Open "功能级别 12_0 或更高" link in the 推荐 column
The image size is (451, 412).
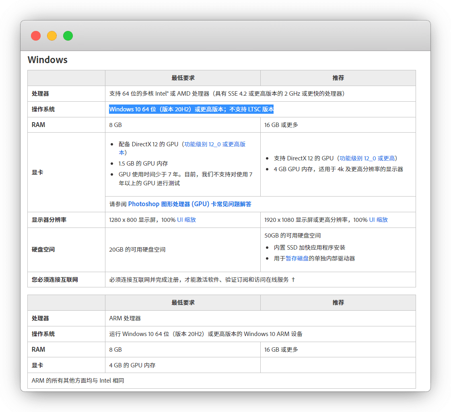pyautogui.click(x=367, y=158)
